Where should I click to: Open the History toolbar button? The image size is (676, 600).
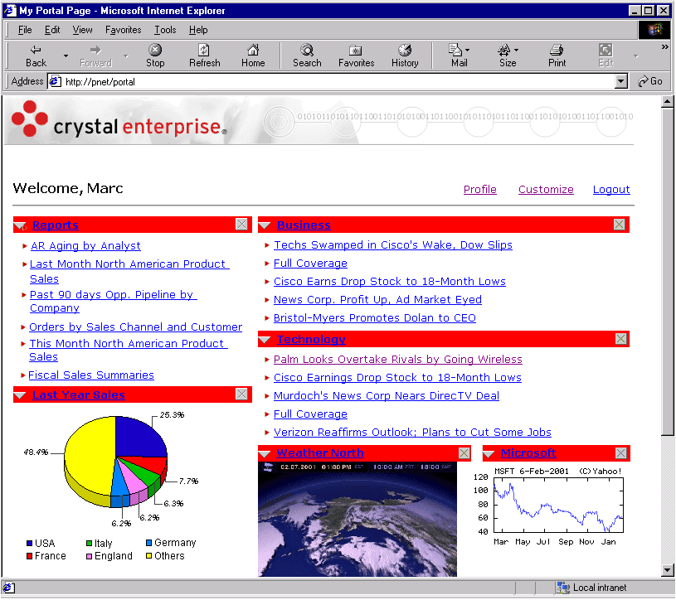(x=405, y=56)
